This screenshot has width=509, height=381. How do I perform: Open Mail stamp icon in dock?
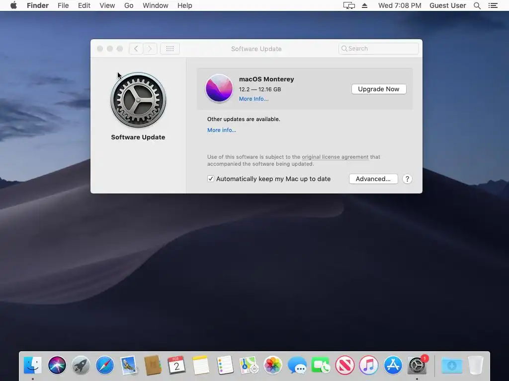coord(129,365)
